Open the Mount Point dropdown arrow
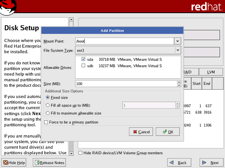Screen dimensions: 225x168 pyautogui.click(x=177, y=41)
